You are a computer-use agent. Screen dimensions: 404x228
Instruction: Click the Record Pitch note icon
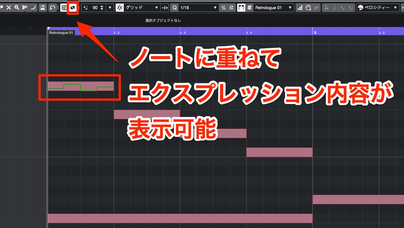click(x=335, y=7)
